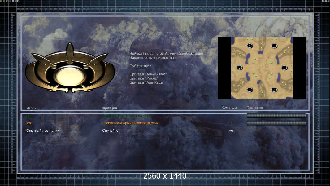Image resolution: width=330 pixels, height=186 pixels.
Task: Select start position marker 2 on minimap
Action: pos(240,68)
